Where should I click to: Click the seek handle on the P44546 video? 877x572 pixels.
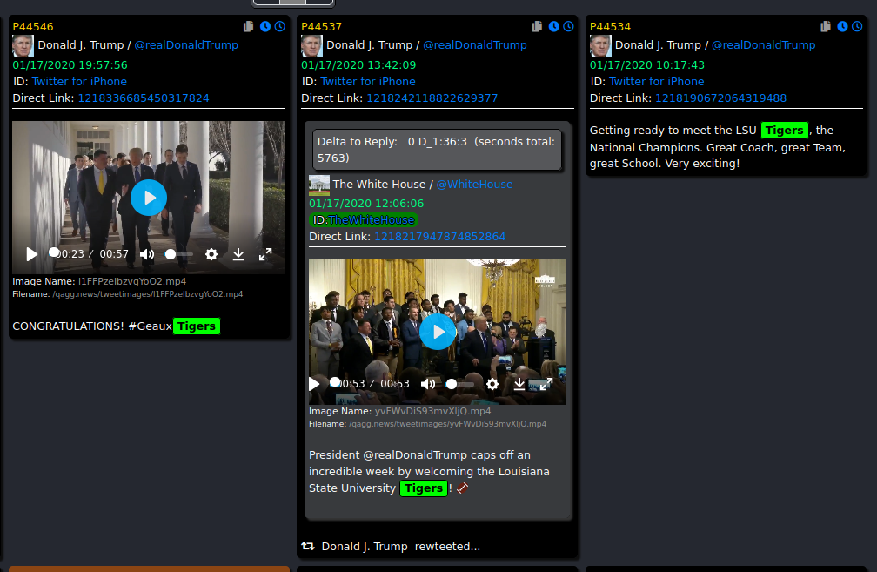54,252
